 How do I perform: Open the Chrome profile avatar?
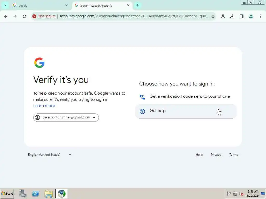(x=251, y=16)
